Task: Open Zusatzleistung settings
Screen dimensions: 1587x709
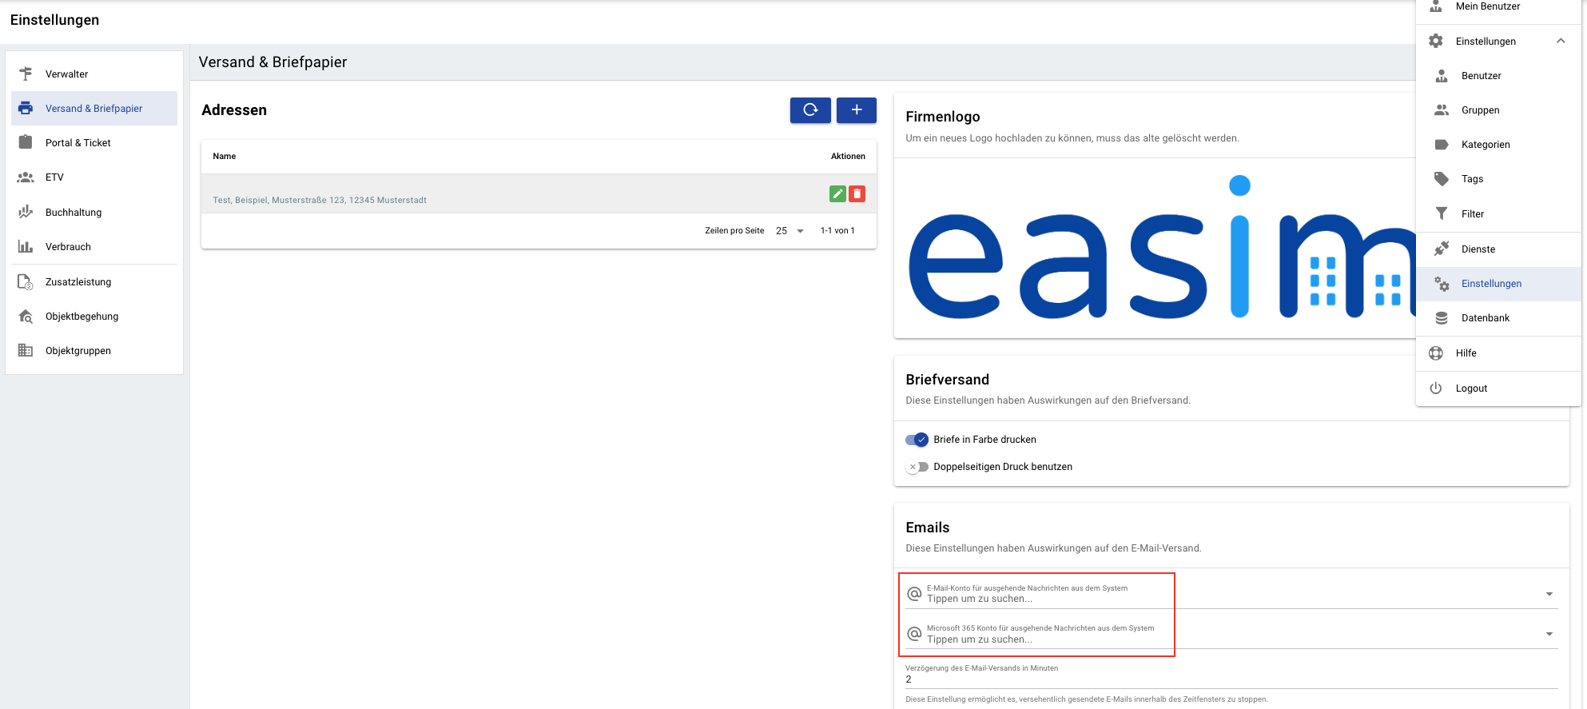Action: tap(94, 281)
